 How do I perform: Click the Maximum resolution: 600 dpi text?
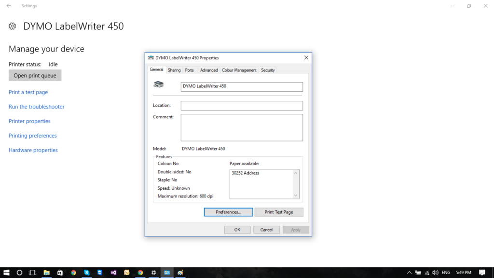coord(185,196)
